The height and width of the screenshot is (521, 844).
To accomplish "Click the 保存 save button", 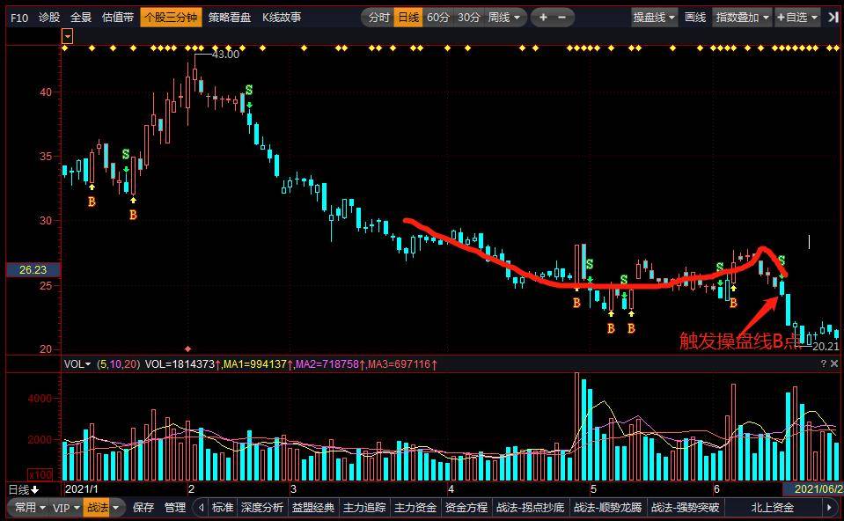I will click(143, 507).
